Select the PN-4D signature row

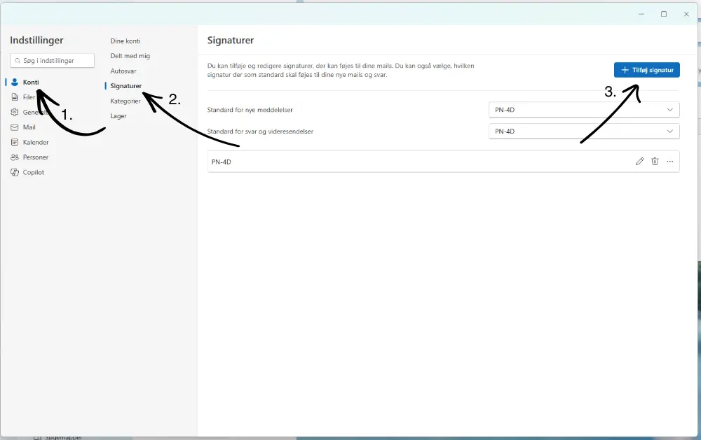click(x=444, y=162)
